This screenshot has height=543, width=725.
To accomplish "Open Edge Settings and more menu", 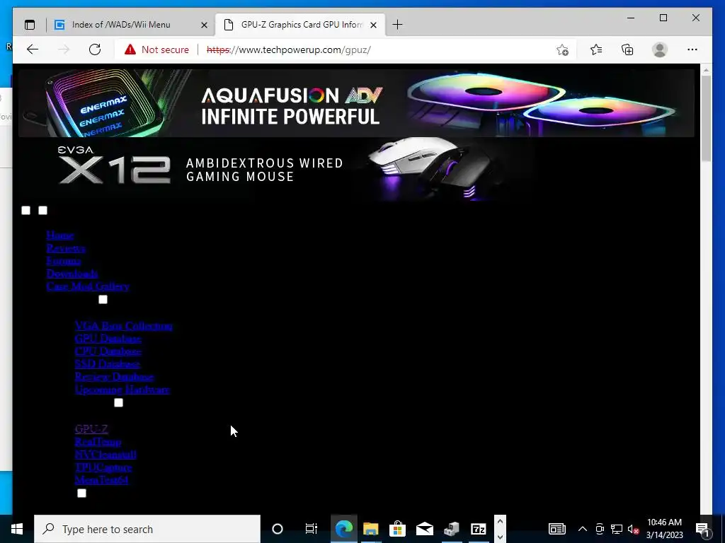I will pyautogui.click(x=692, y=49).
